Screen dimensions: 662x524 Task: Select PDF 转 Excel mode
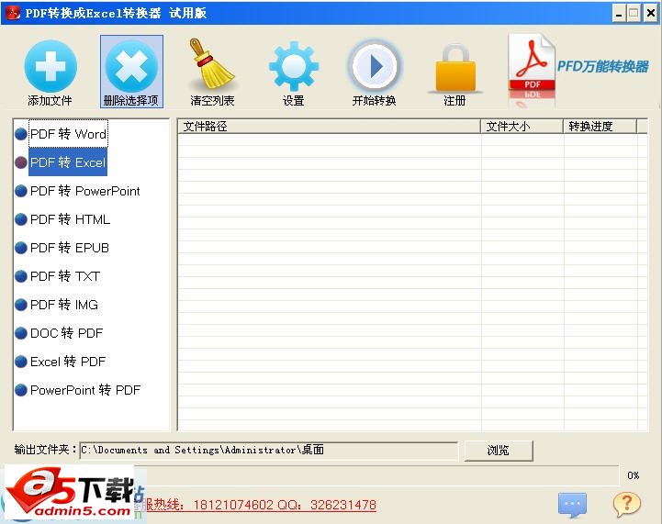[68, 162]
